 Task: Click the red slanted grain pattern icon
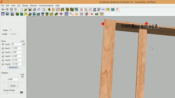point(87,14)
